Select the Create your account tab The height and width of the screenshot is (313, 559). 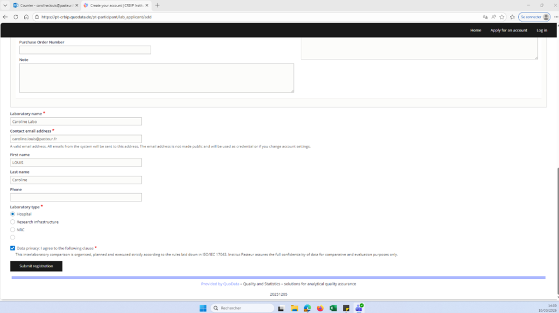pyautogui.click(x=116, y=5)
